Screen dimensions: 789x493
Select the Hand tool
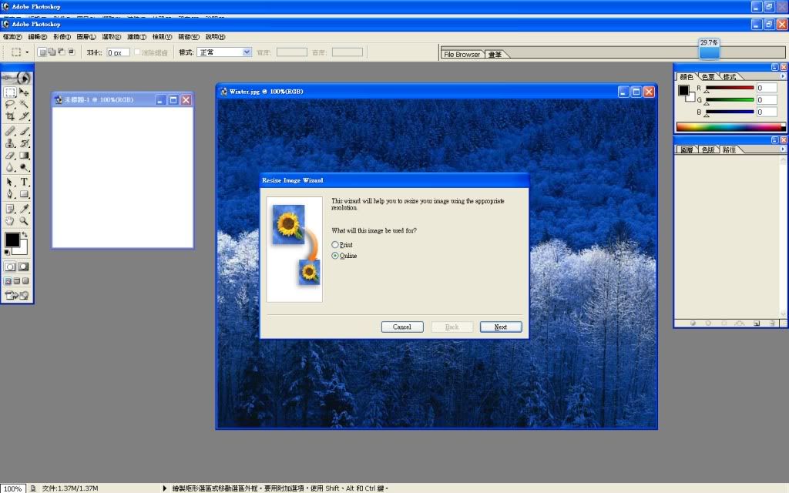(10, 221)
